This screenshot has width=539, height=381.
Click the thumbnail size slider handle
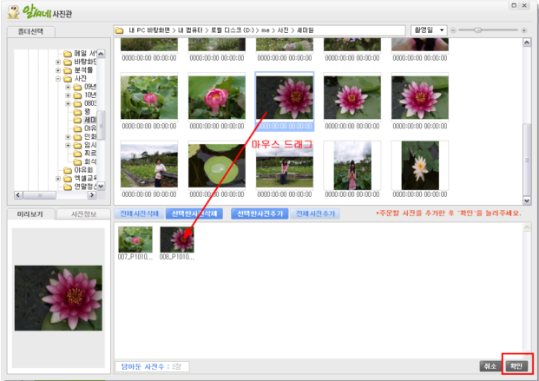click(477, 30)
